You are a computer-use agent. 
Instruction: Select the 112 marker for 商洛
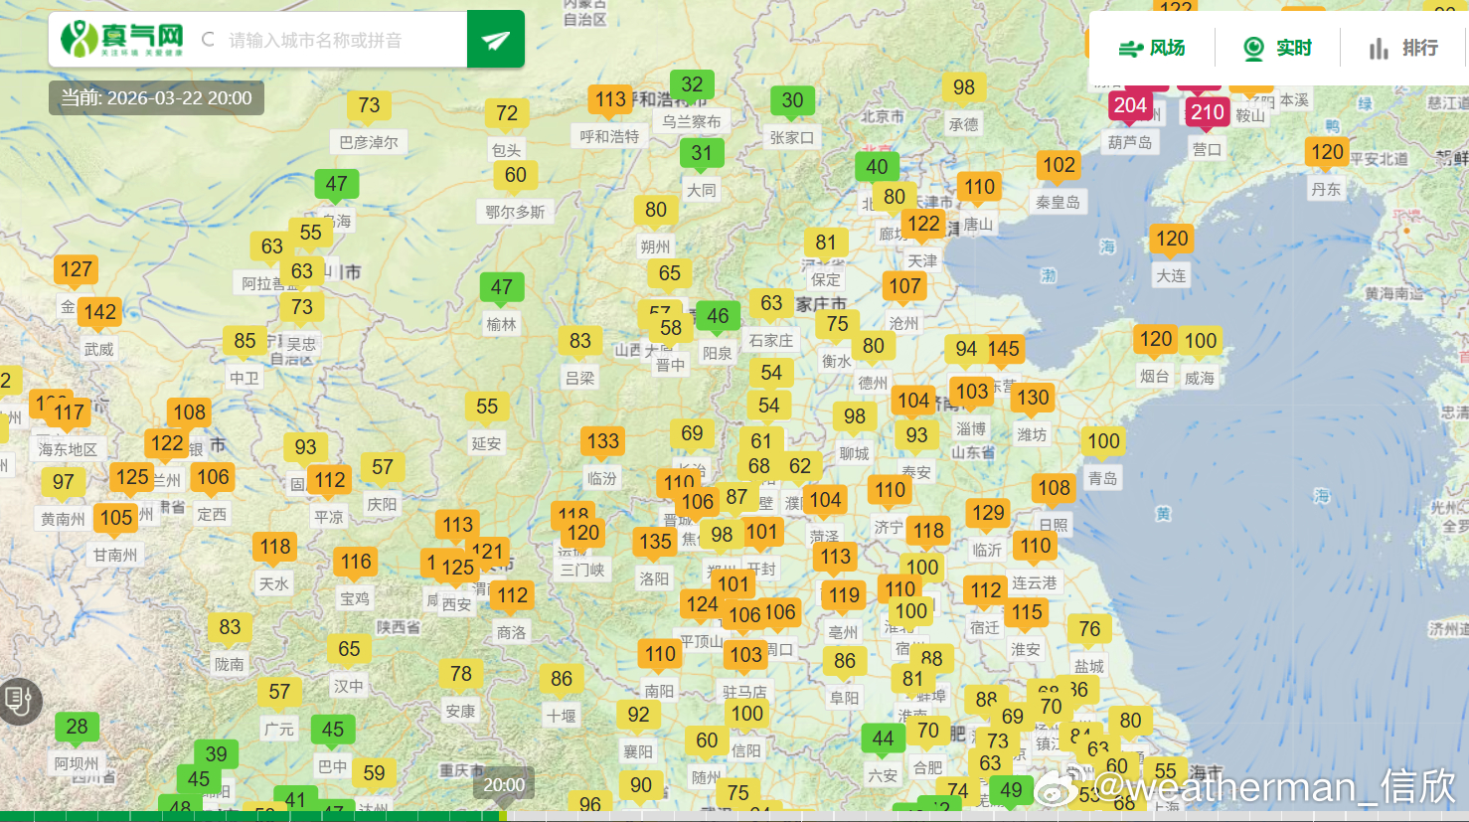[513, 595]
